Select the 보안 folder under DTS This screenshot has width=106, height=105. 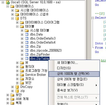[x=28, y=83]
